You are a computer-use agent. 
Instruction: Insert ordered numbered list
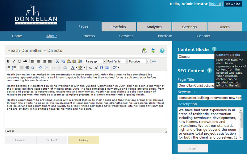[14, 68]
